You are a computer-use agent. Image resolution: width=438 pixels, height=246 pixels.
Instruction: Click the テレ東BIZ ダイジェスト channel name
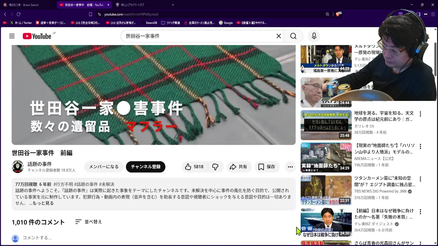coord(374,224)
